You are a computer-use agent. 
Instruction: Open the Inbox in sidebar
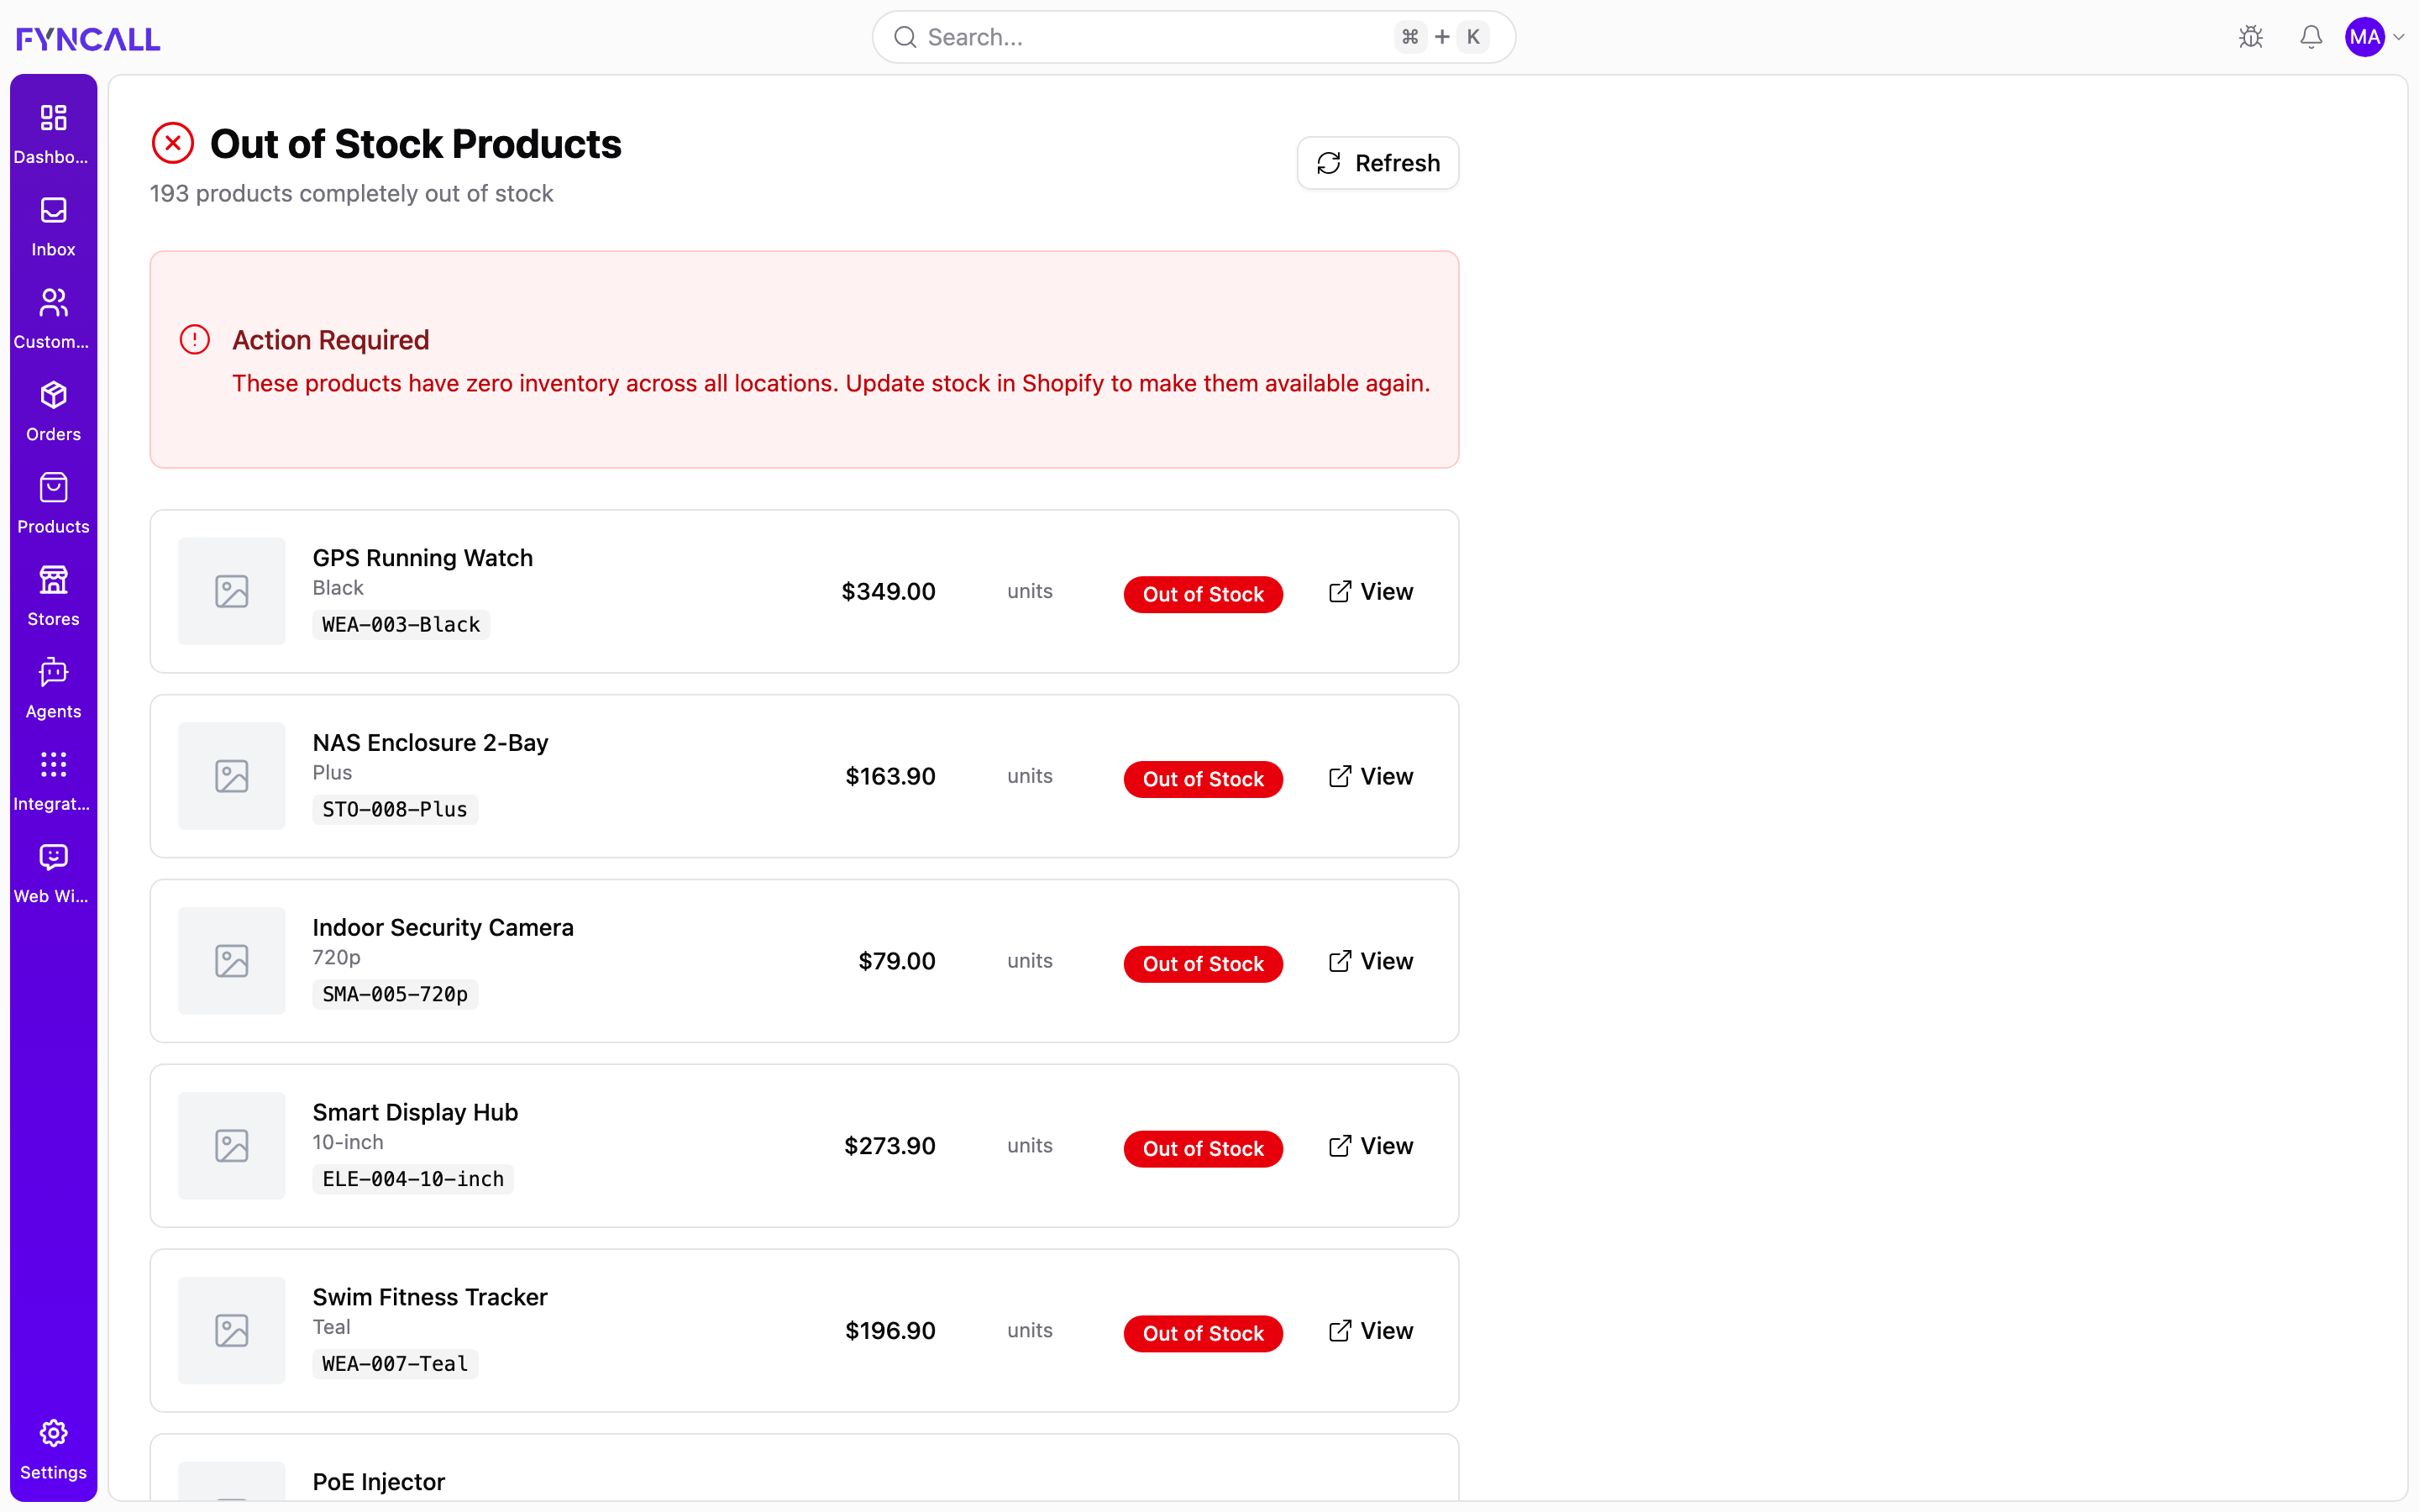pyautogui.click(x=53, y=227)
